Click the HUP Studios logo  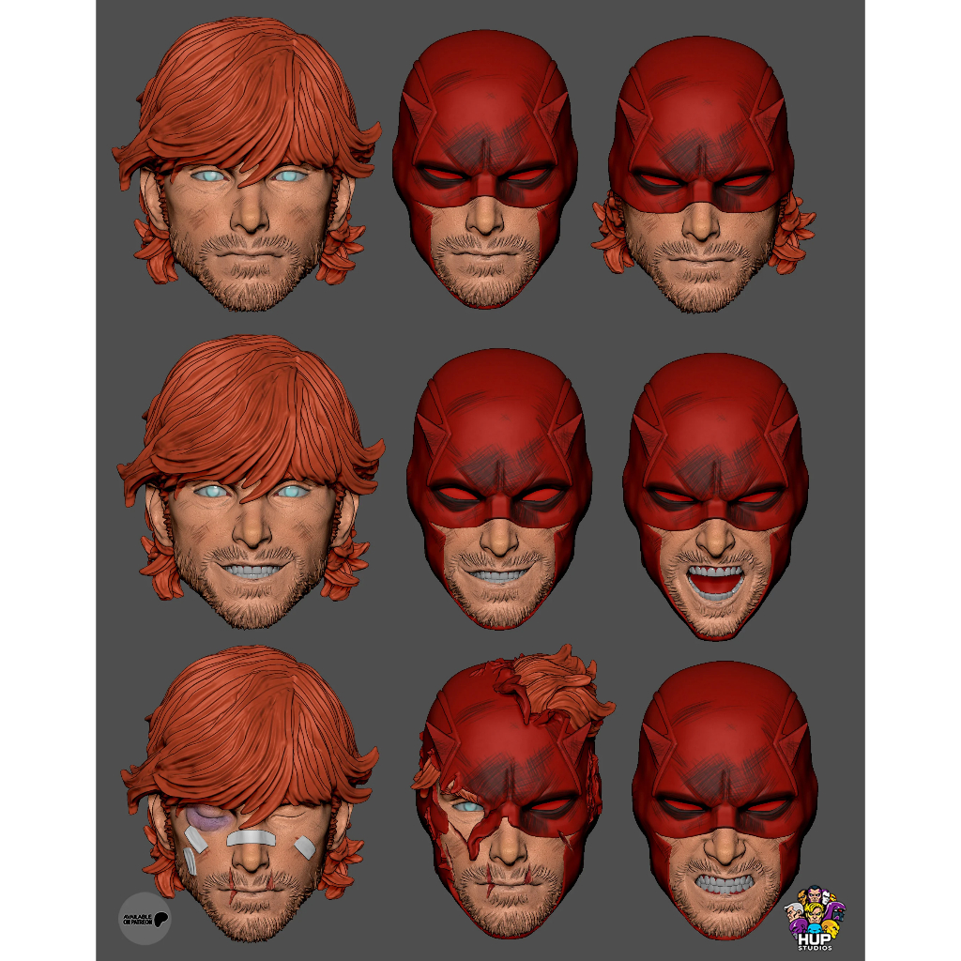pyautogui.click(x=815, y=918)
